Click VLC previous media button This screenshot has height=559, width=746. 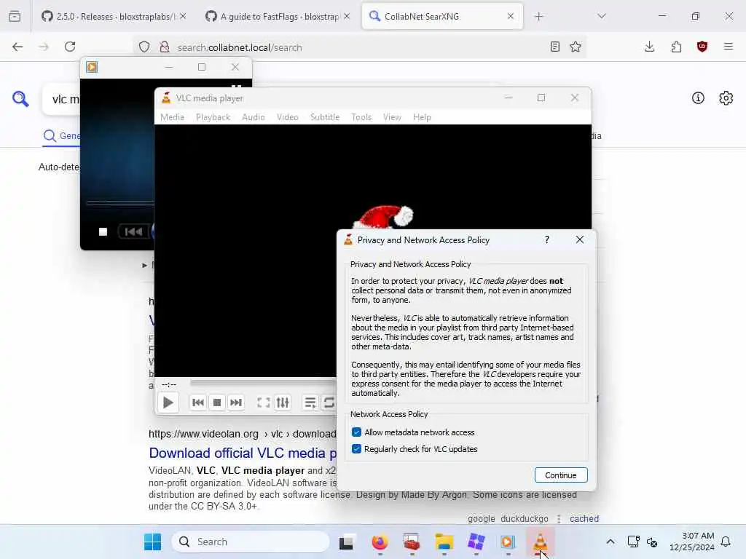198,403
